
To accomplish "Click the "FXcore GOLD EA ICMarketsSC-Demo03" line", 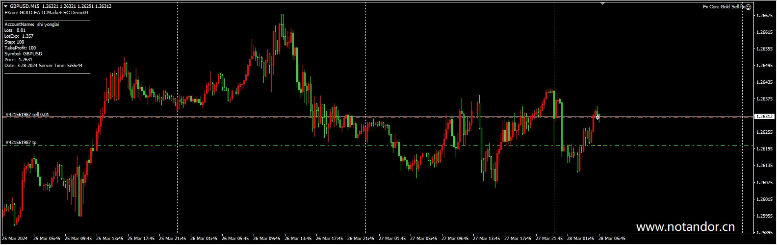I will [x=46, y=12].
